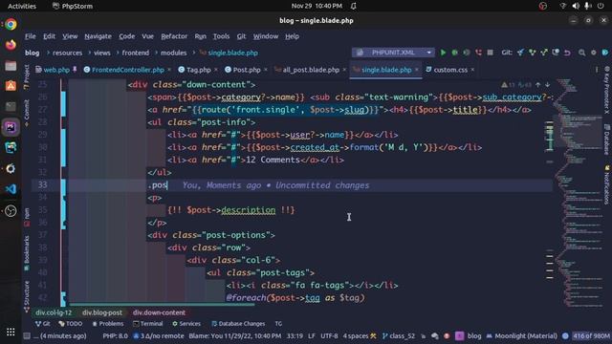Open Project tool window stripe
612x344 pixels.
(x=27, y=77)
